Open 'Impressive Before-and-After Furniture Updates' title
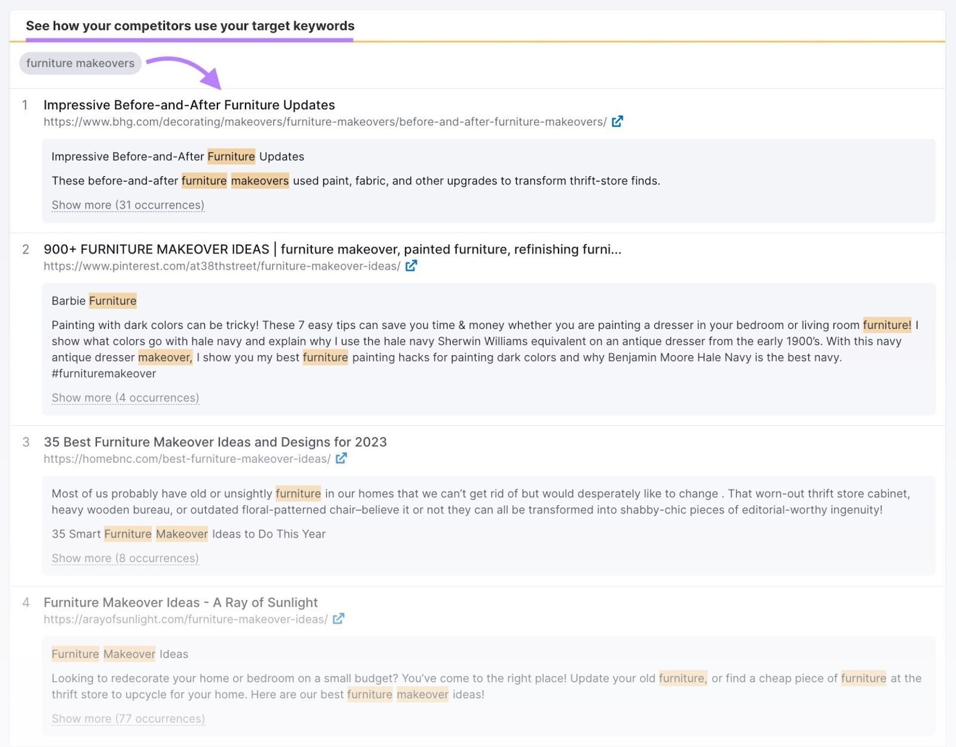Viewport: 956px width, 747px height. coord(189,104)
